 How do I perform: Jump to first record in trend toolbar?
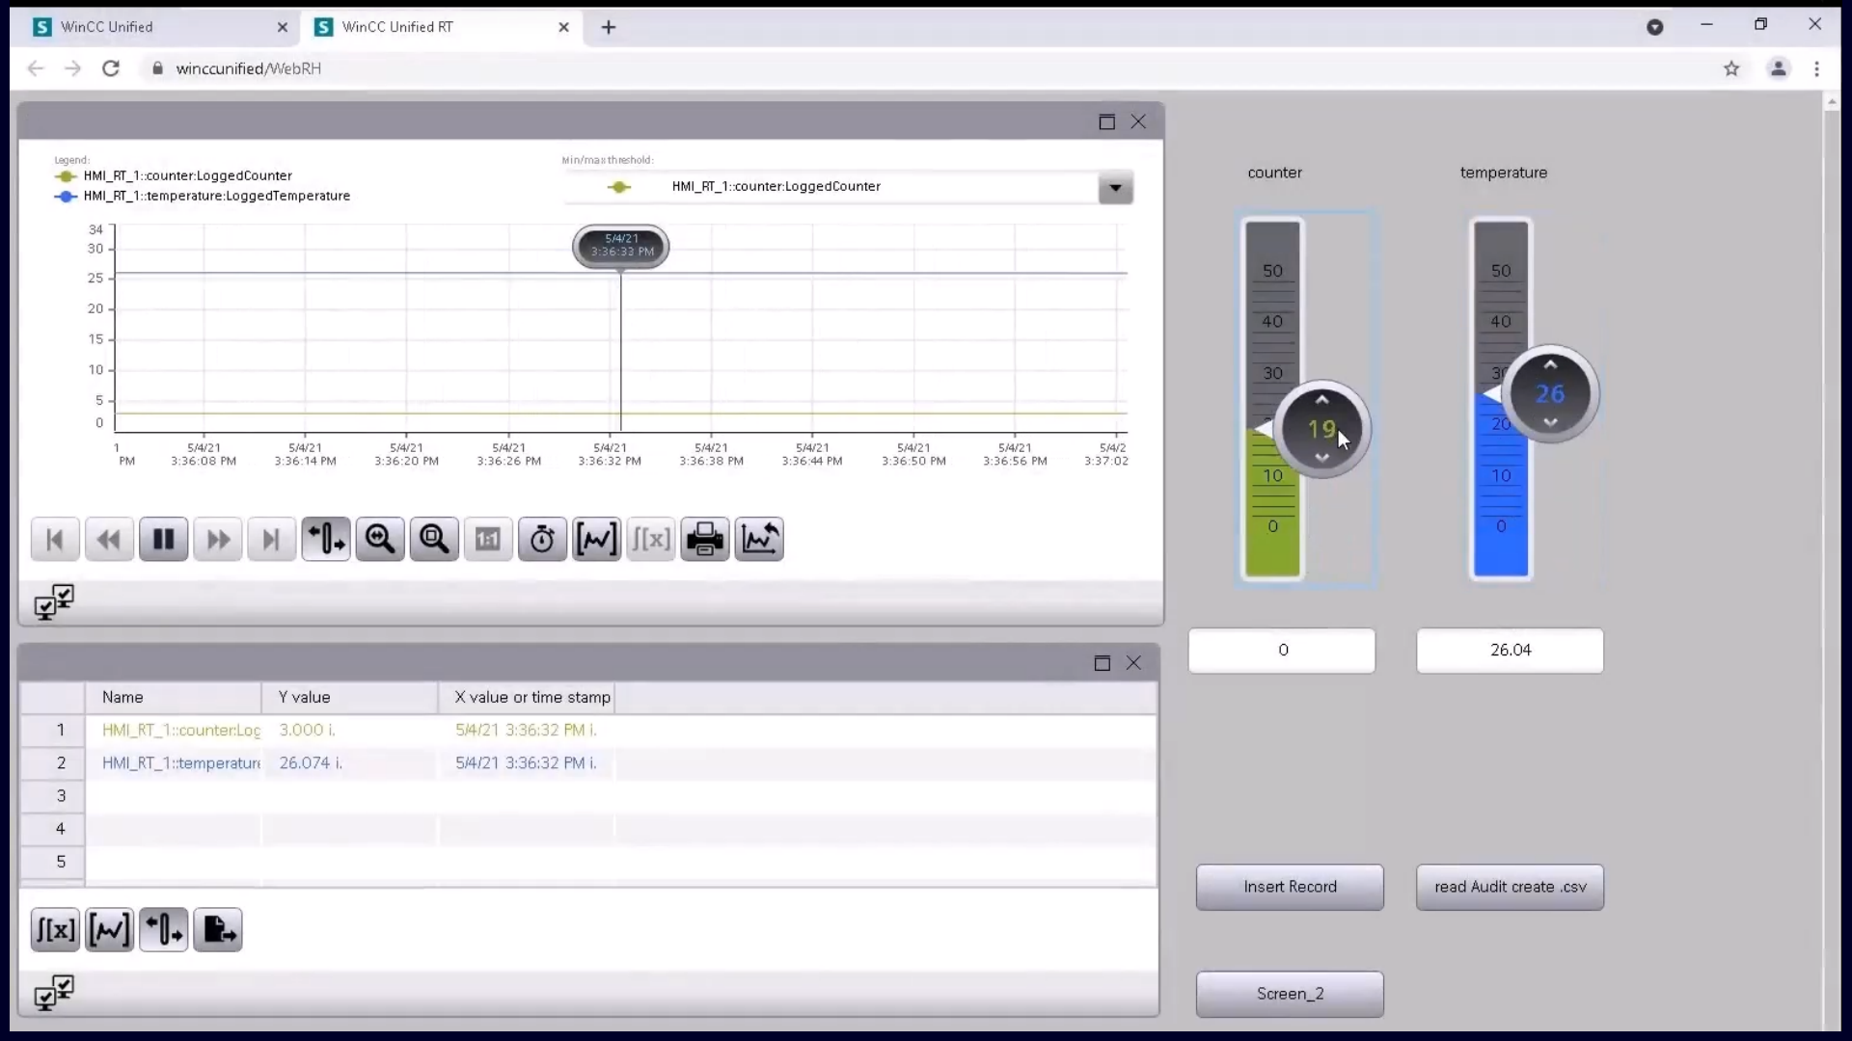coord(55,540)
